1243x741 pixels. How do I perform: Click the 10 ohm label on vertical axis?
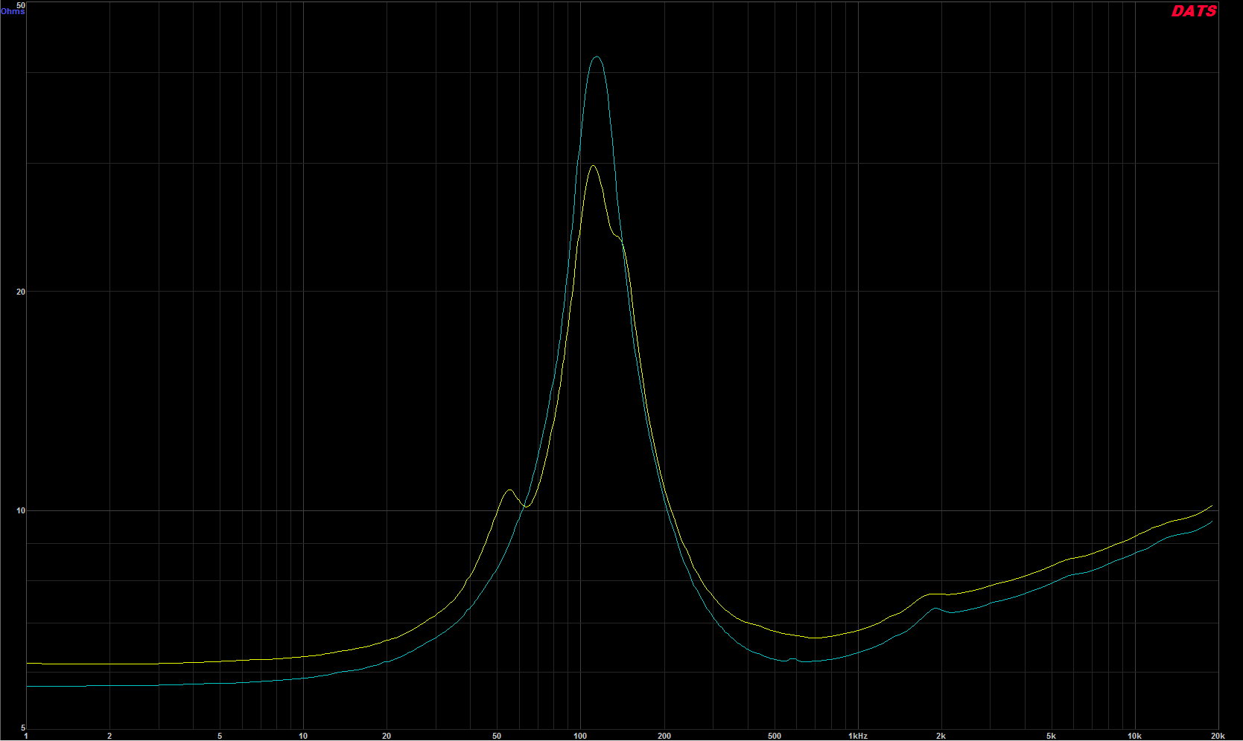tap(21, 510)
